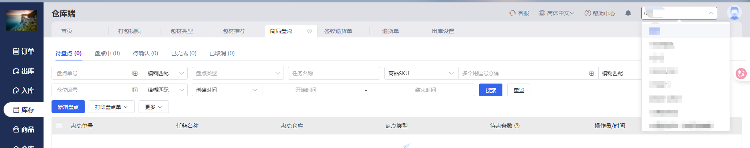Screen dimensions: 750x148
Task: Click the 搜索 button
Action: point(491,90)
